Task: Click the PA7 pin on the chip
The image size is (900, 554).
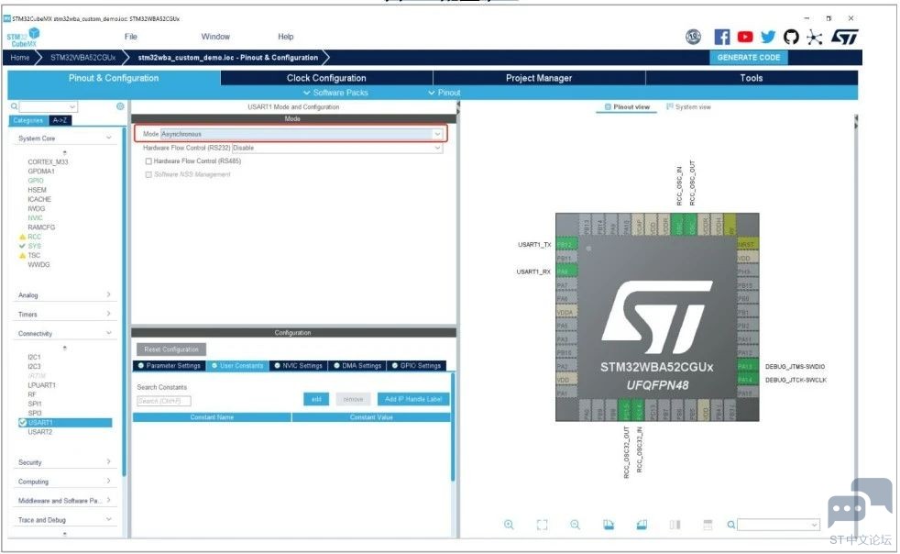Action: (566, 285)
